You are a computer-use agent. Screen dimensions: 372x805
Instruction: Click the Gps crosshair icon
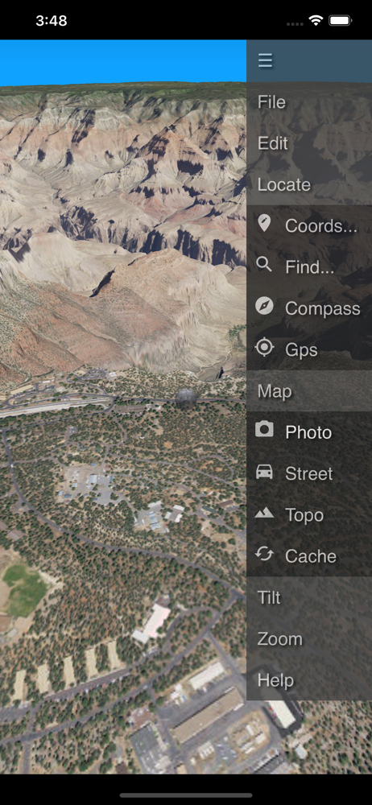(x=264, y=348)
